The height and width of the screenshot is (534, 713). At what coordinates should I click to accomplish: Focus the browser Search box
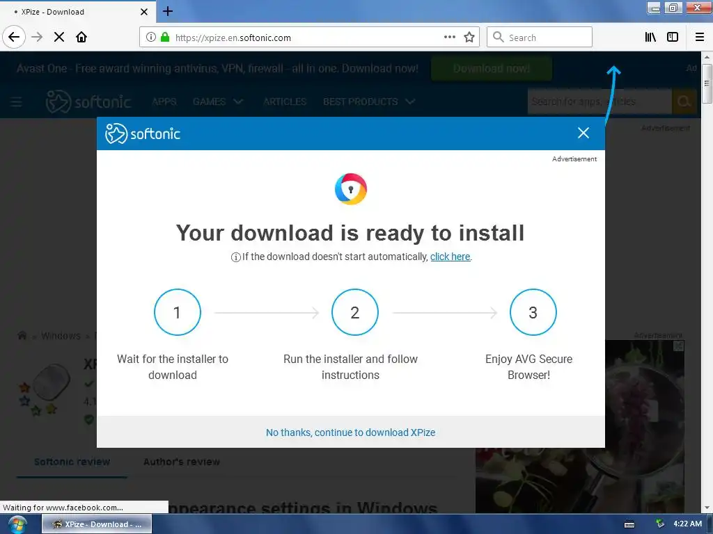pos(540,38)
